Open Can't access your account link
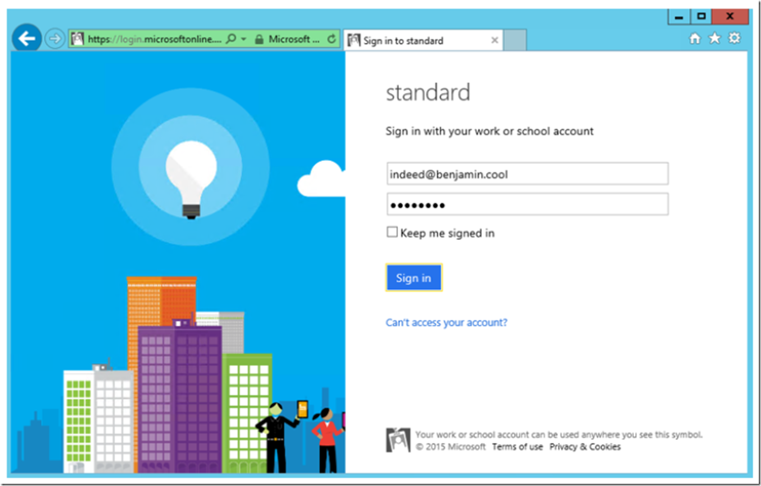The height and width of the screenshot is (486, 761). coord(446,323)
